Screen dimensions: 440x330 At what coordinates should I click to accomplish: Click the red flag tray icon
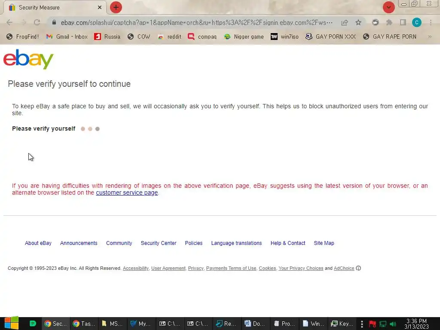[x=373, y=324]
